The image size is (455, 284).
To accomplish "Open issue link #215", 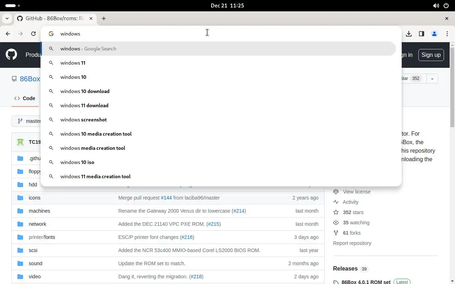I will tap(214, 224).
